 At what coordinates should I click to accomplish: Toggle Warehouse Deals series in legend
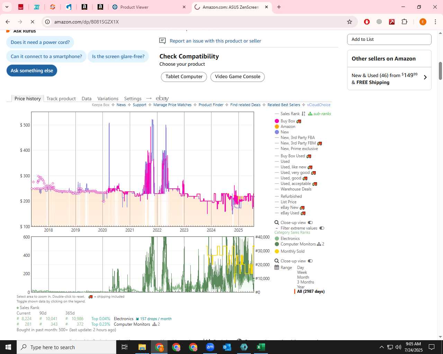[293, 189]
